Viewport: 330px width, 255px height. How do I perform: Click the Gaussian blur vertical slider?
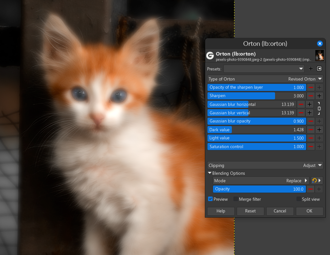point(252,113)
